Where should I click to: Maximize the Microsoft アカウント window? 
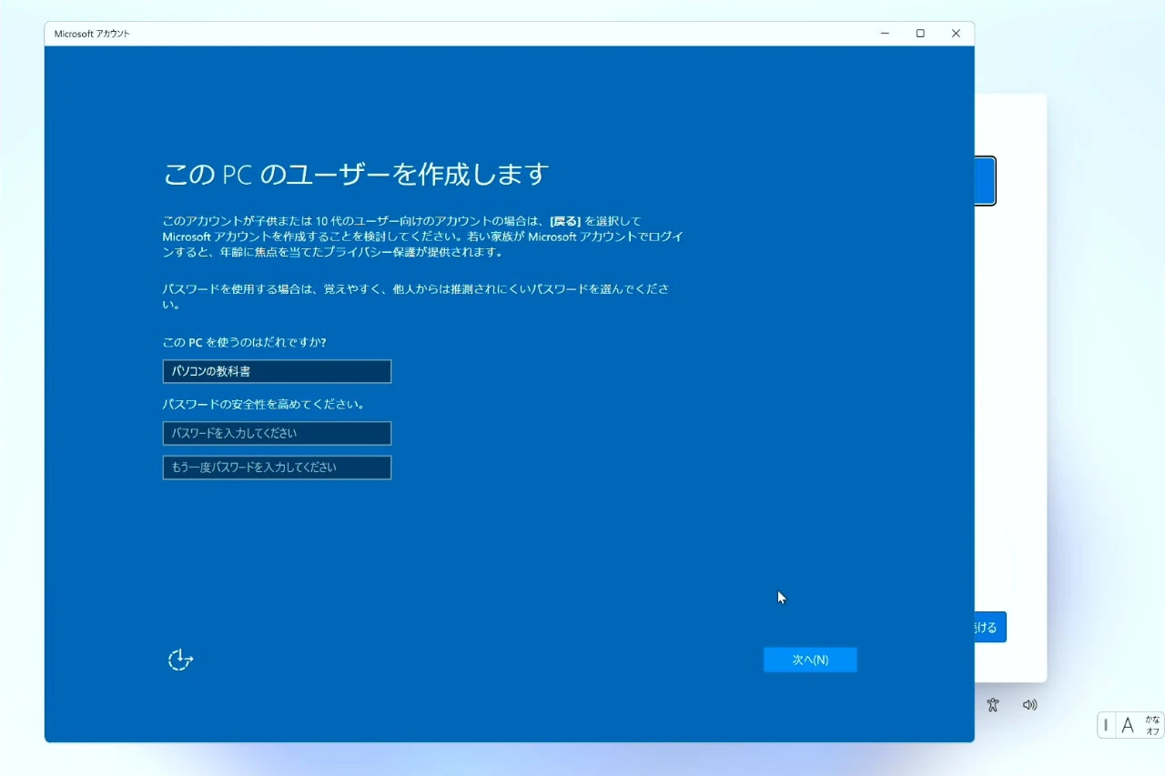pyautogui.click(x=920, y=34)
